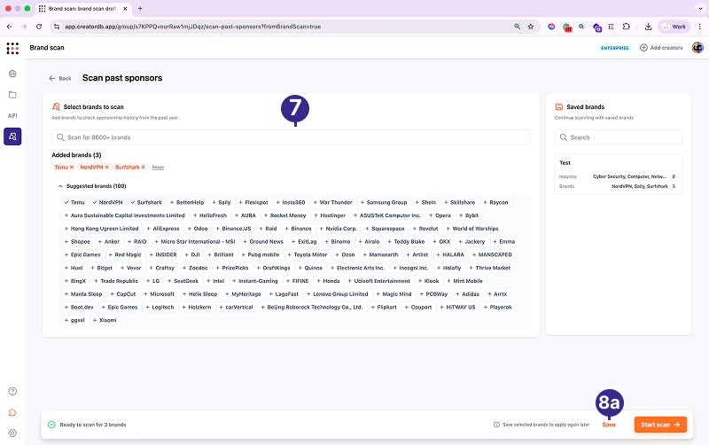Add HelloFresh suggested brand
The image size is (709, 445).
pyautogui.click(x=209, y=215)
